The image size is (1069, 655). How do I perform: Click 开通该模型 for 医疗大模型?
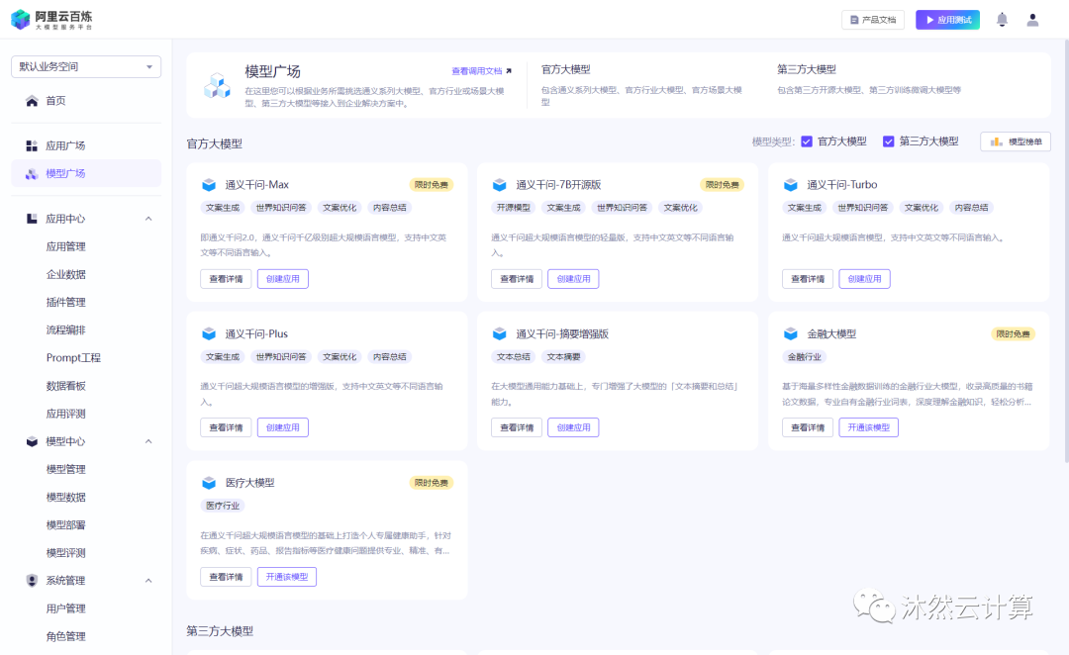click(x=287, y=577)
